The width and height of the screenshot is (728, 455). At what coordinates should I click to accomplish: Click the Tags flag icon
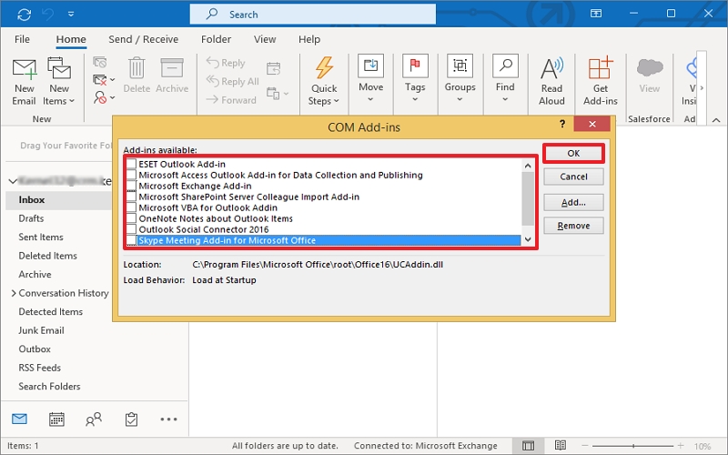point(415,67)
